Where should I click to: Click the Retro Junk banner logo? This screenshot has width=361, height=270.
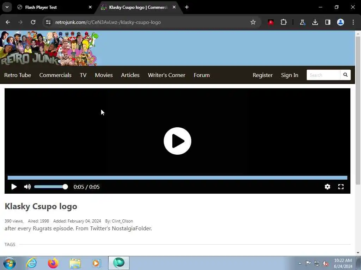49,48
